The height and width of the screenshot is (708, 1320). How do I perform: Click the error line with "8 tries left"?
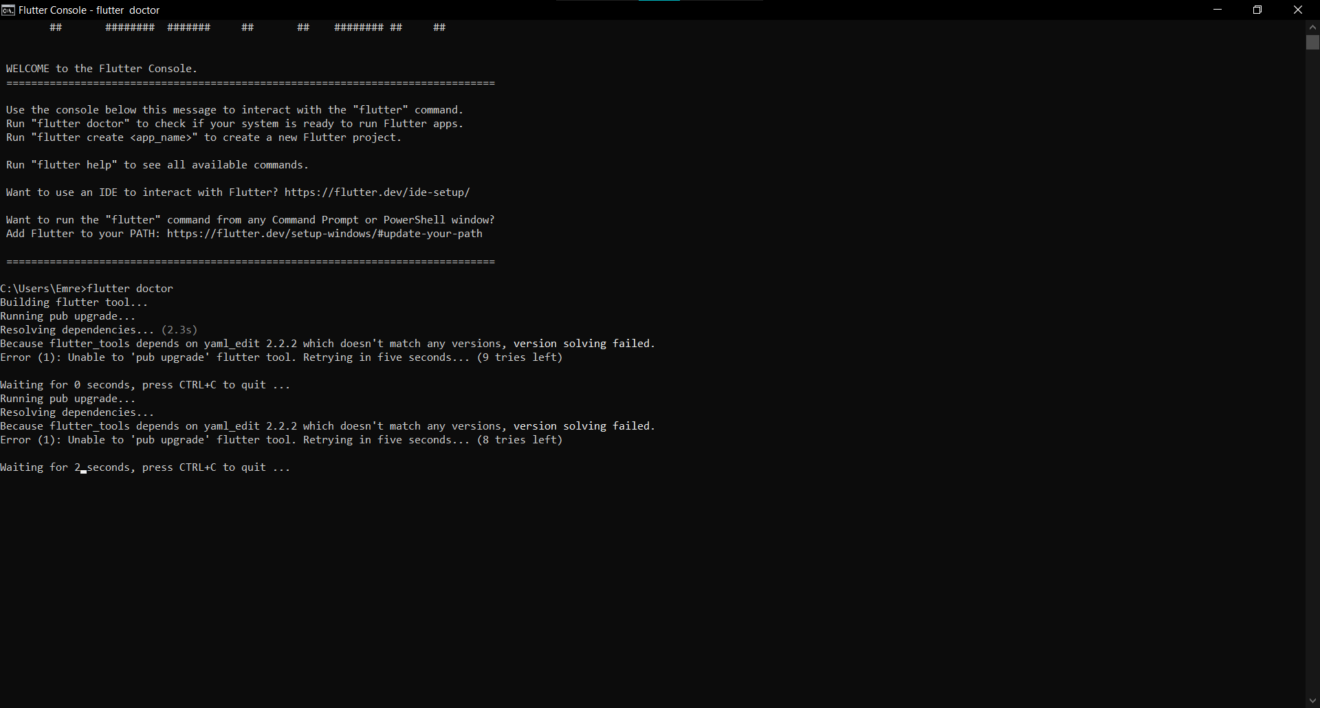click(x=281, y=440)
